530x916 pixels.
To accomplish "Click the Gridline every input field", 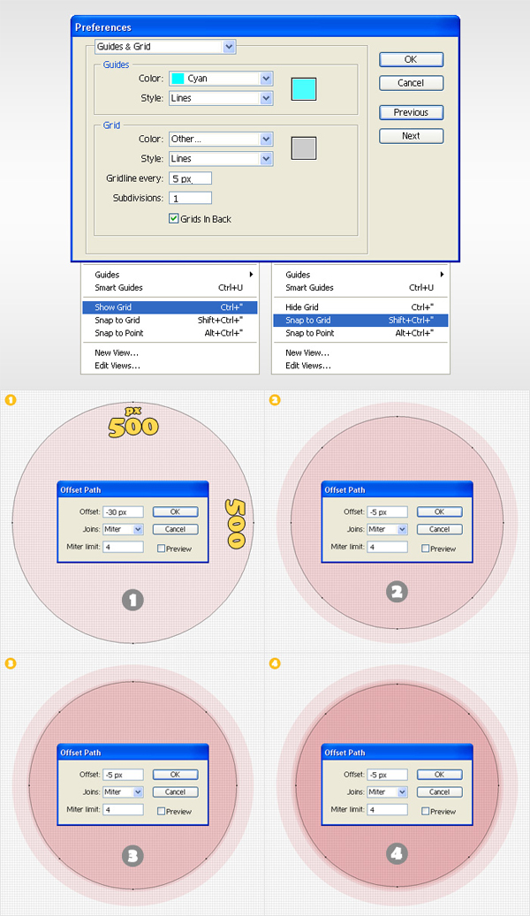I will point(191,178).
